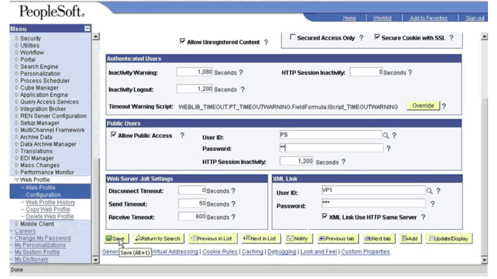Open help for Public Users HTTP Session Inactivity
Screen dimensions: 497x279
(x=343, y=162)
